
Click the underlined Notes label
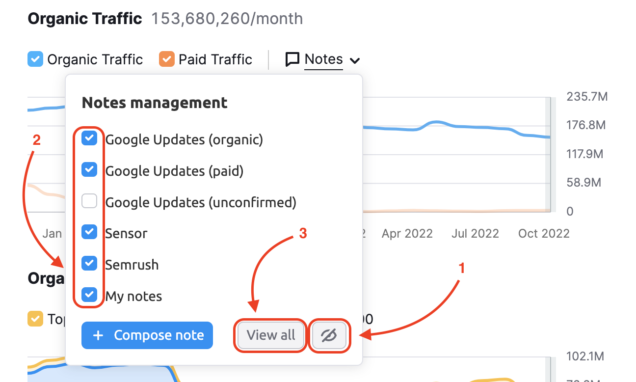(x=323, y=59)
